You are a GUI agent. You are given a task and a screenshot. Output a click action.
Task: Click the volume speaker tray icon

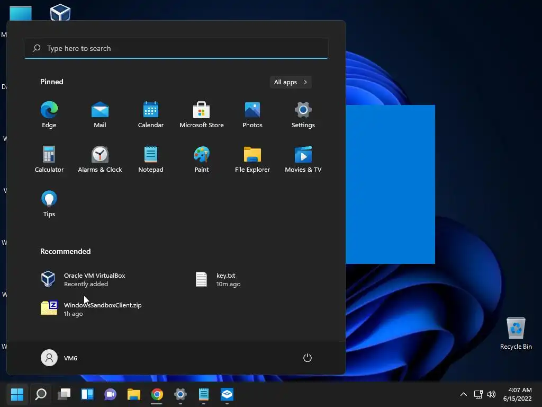click(x=491, y=394)
